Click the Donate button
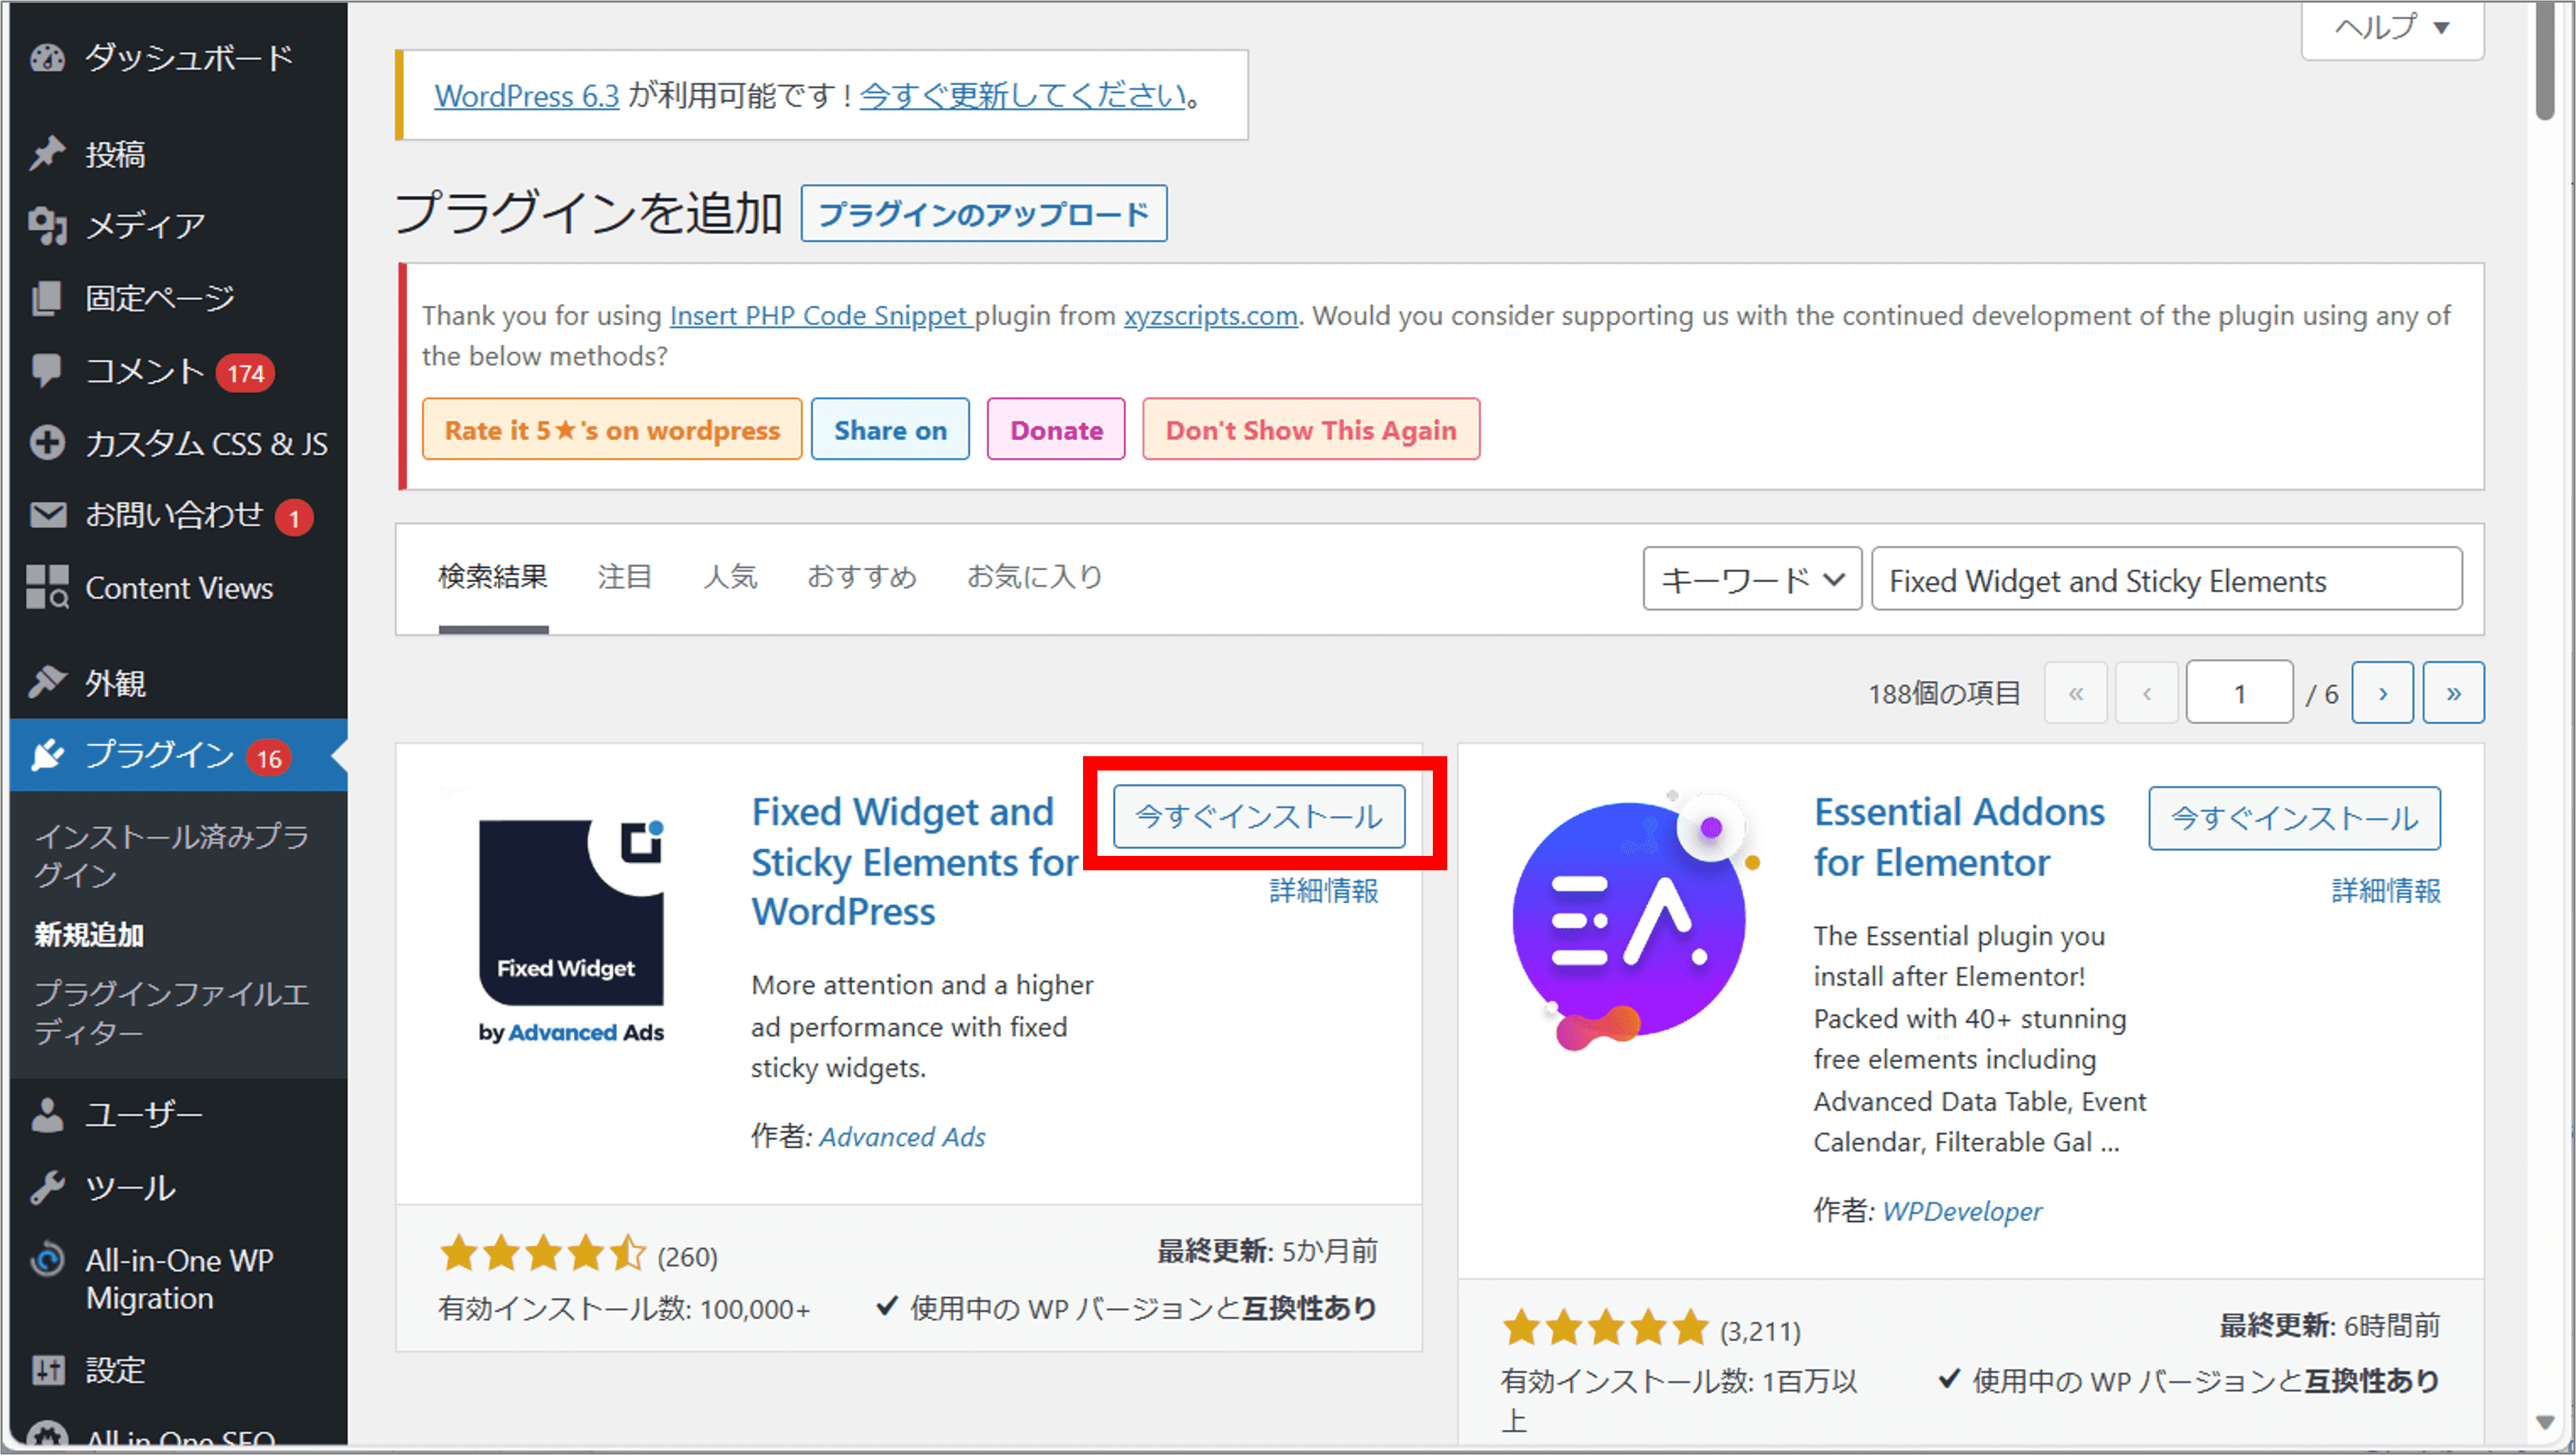The image size is (2576, 1455). coord(1056,429)
